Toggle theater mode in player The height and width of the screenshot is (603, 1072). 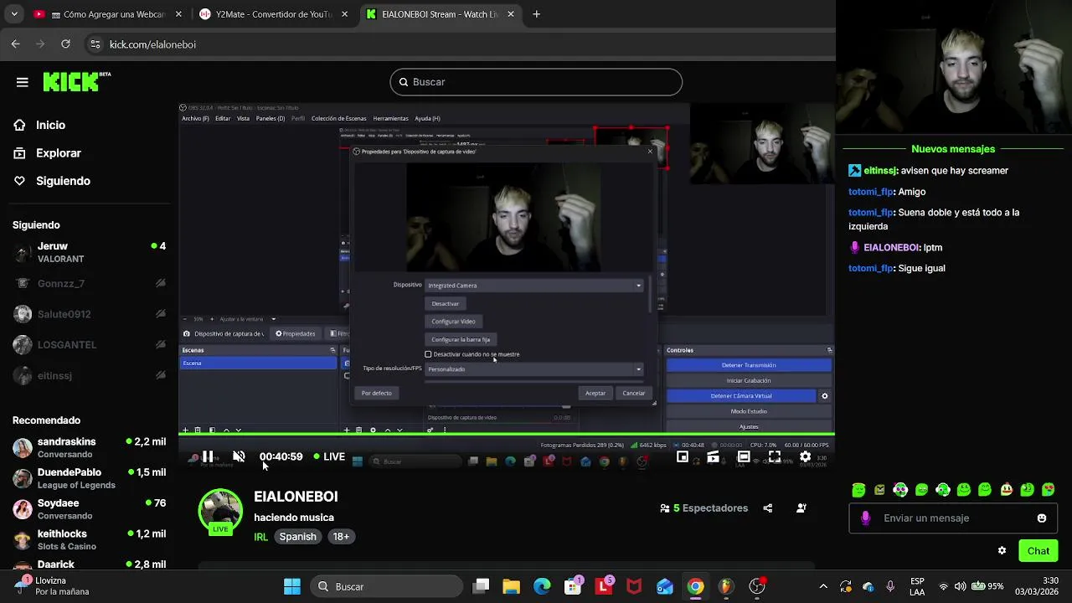click(744, 456)
